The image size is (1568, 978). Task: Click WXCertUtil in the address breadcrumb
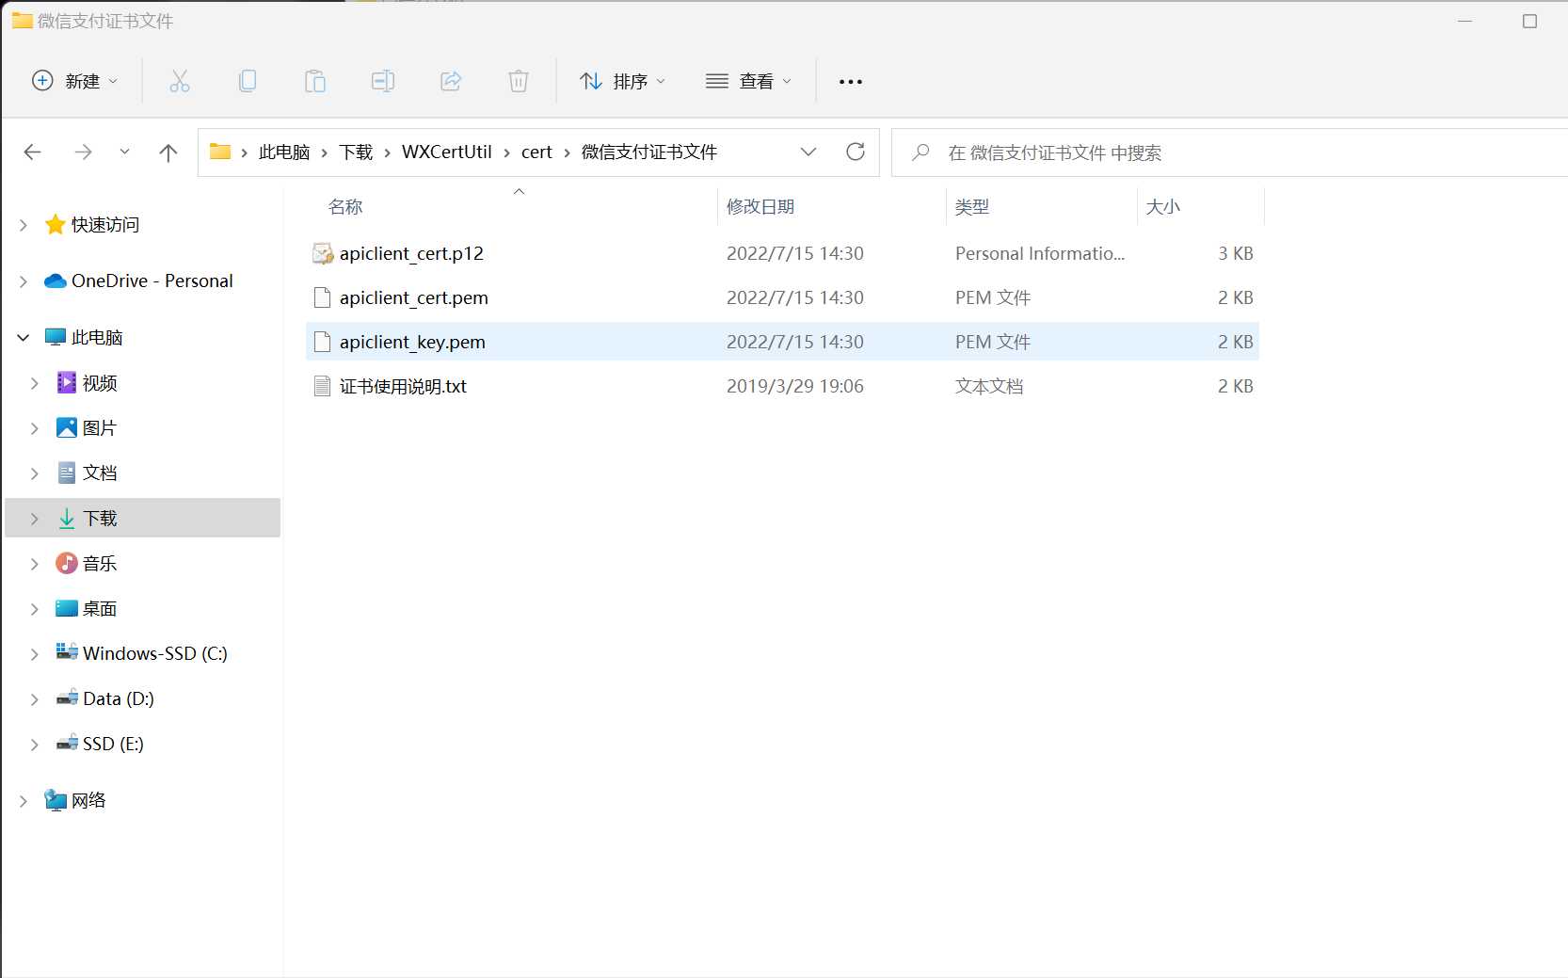[x=447, y=152]
